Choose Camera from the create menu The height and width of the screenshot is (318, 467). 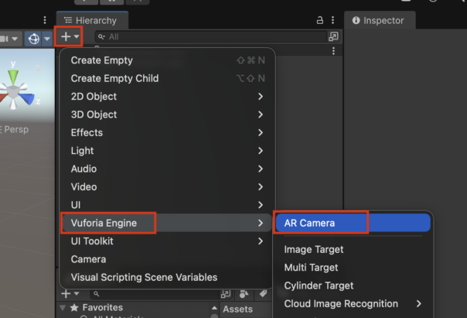tap(89, 259)
